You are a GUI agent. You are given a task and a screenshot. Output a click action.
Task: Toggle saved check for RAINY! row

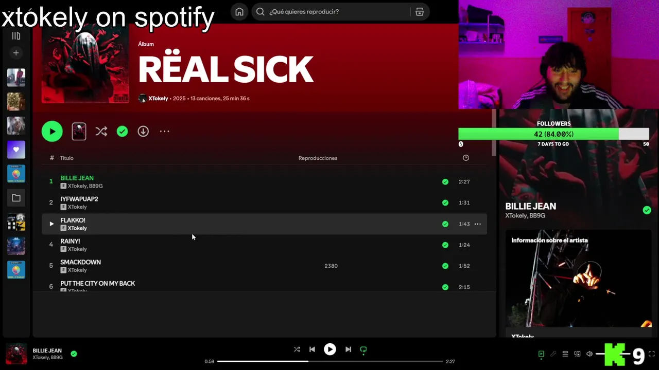point(445,245)
